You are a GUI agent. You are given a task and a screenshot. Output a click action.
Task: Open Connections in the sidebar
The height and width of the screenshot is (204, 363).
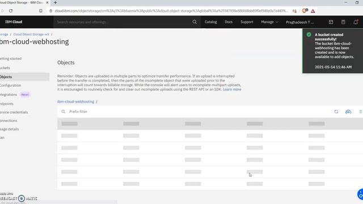(9, 121)
